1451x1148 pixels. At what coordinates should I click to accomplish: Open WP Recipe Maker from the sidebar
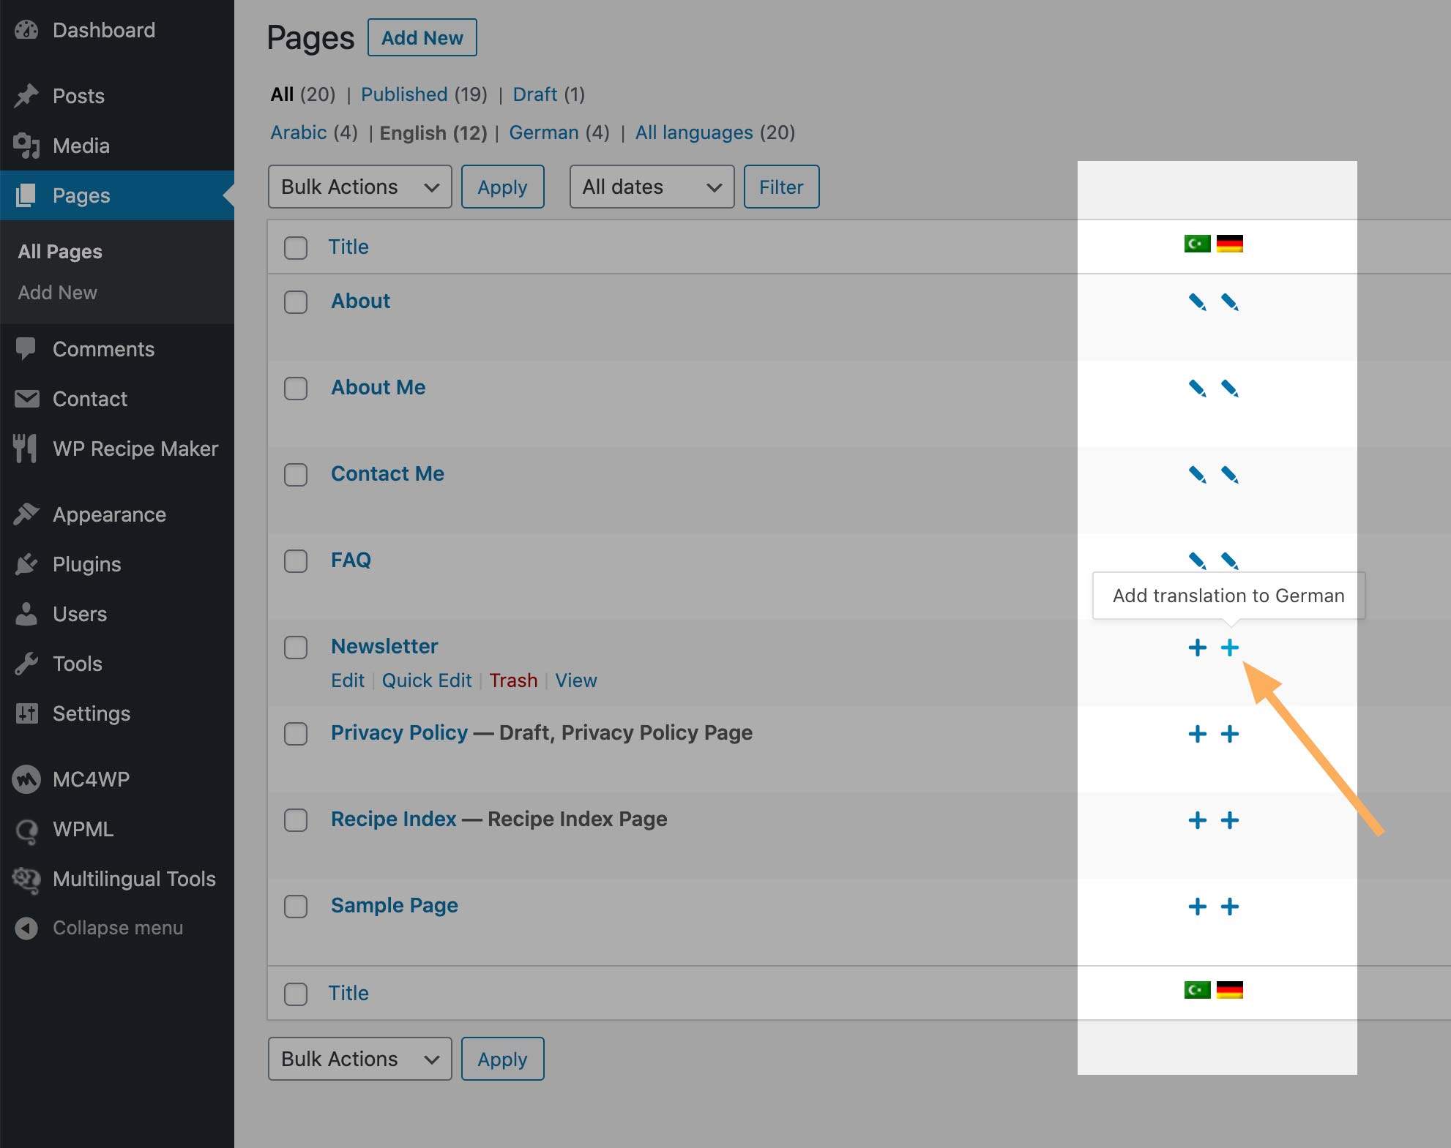tap(135, 449)
